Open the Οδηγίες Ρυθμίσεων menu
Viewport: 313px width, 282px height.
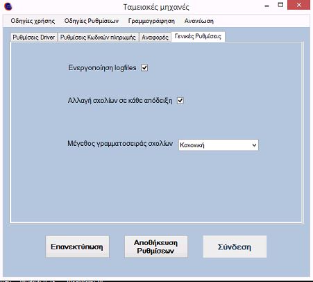(x=92, y=21)
